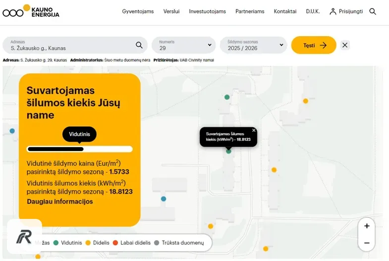Open the Daugiau informacijos link
The height and width of the screenshot is (261, 389).
tap(60, 202)
